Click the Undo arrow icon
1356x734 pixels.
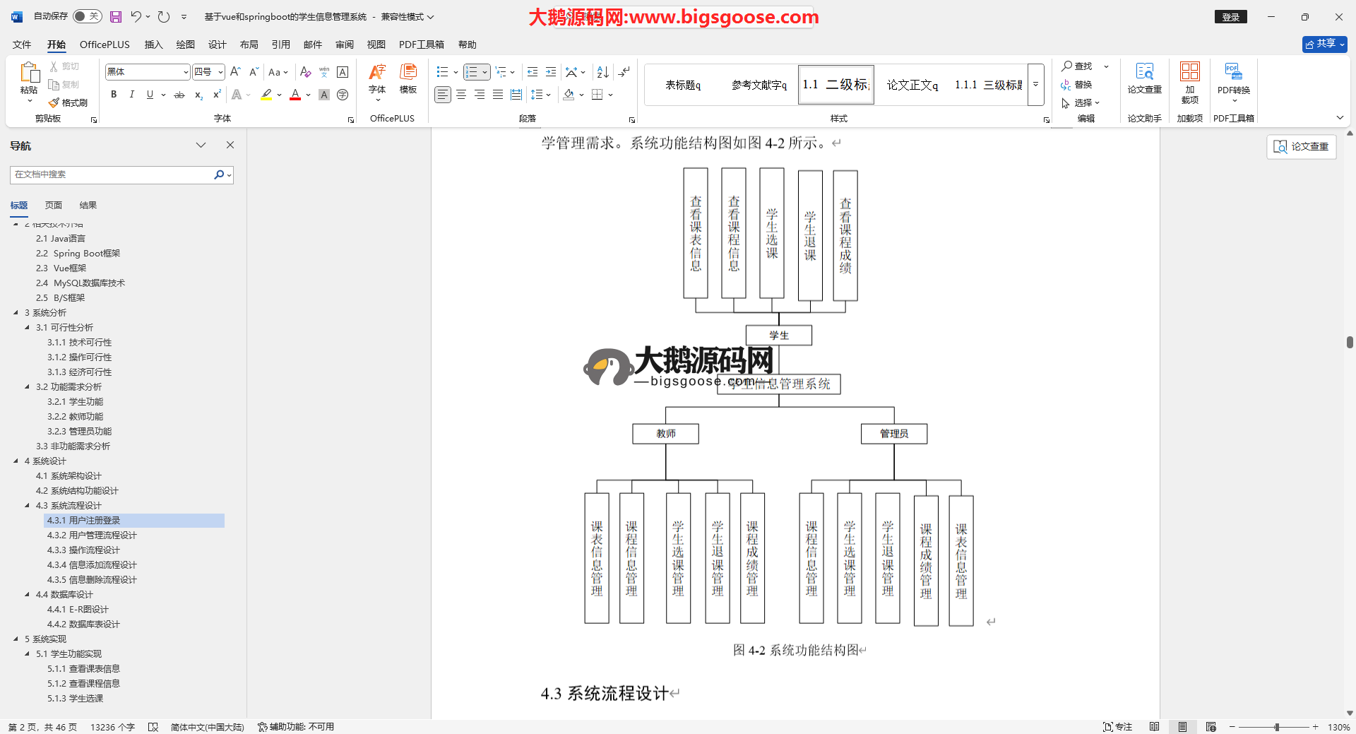(136, 16)
